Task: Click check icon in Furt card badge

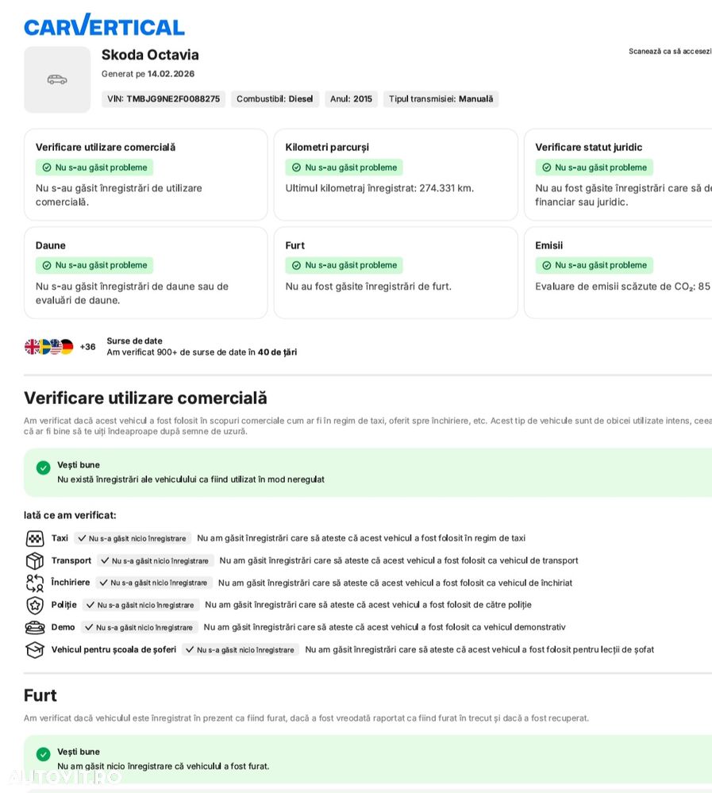Action: 296,265
